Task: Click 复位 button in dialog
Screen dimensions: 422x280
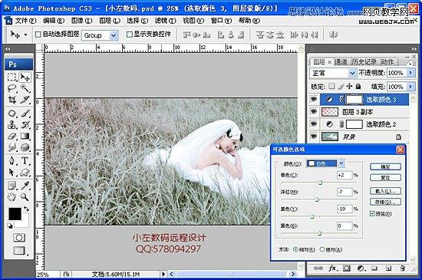Action: 385,178
